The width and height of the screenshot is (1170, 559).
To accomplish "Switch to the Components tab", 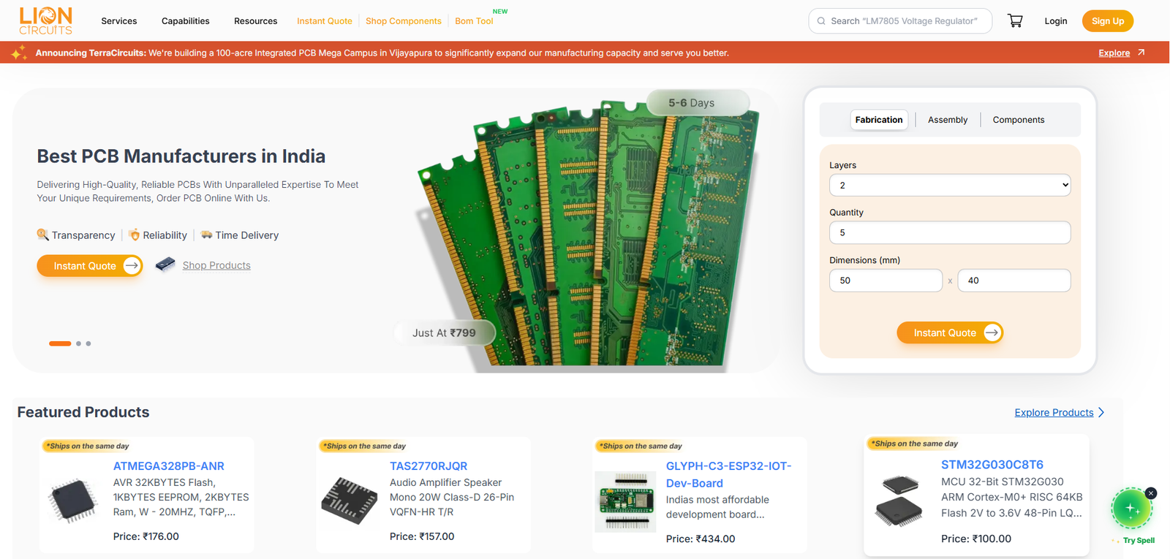I will [1019, 120].
